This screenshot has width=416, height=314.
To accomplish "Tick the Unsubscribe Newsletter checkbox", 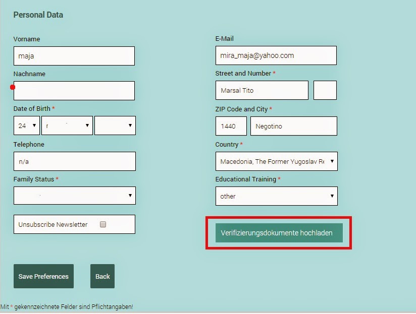I will (103, 224).
